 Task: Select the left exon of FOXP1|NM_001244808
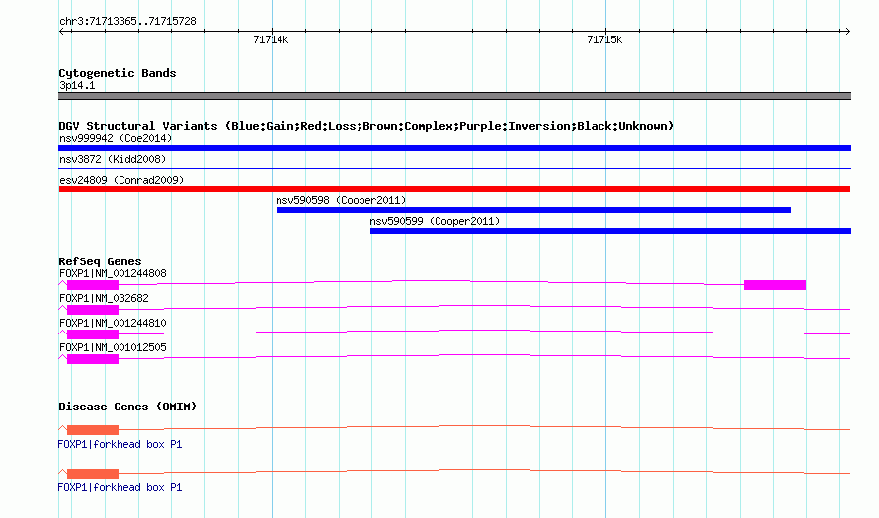coord(93,285)
